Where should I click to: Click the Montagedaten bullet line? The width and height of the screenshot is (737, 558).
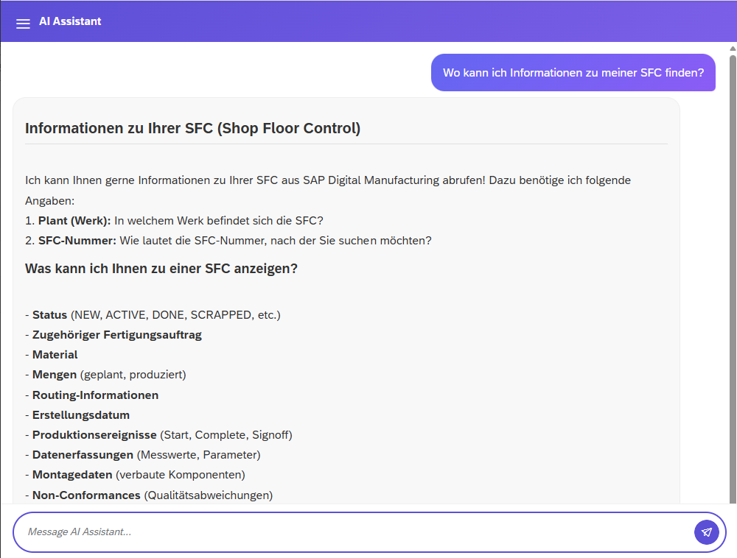pos(135,475)
